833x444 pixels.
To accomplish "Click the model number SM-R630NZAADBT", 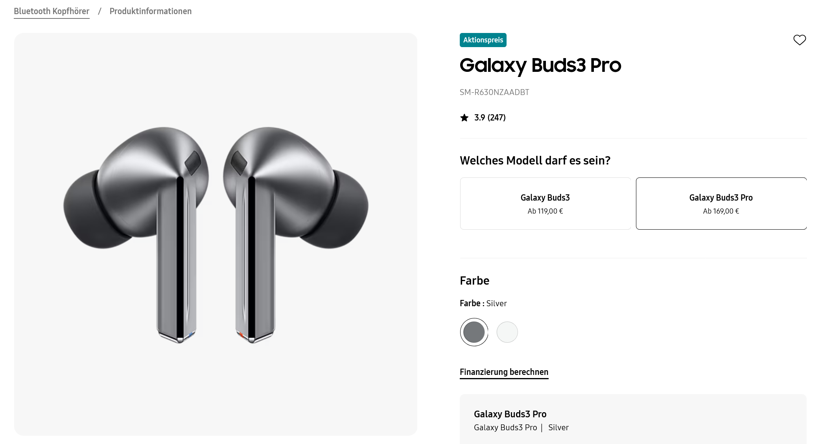I will coord(494,92).
